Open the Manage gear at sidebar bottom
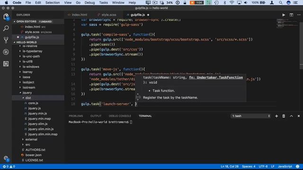Image resolution: width=303 pixels, height=170 pixels. [6, 159]
